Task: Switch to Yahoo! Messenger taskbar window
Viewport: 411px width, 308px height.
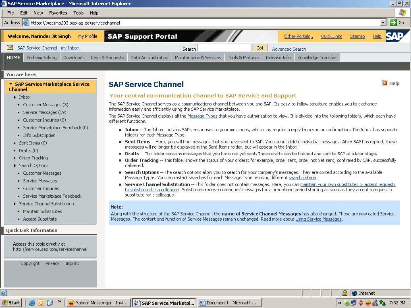Action: (98, 303)
